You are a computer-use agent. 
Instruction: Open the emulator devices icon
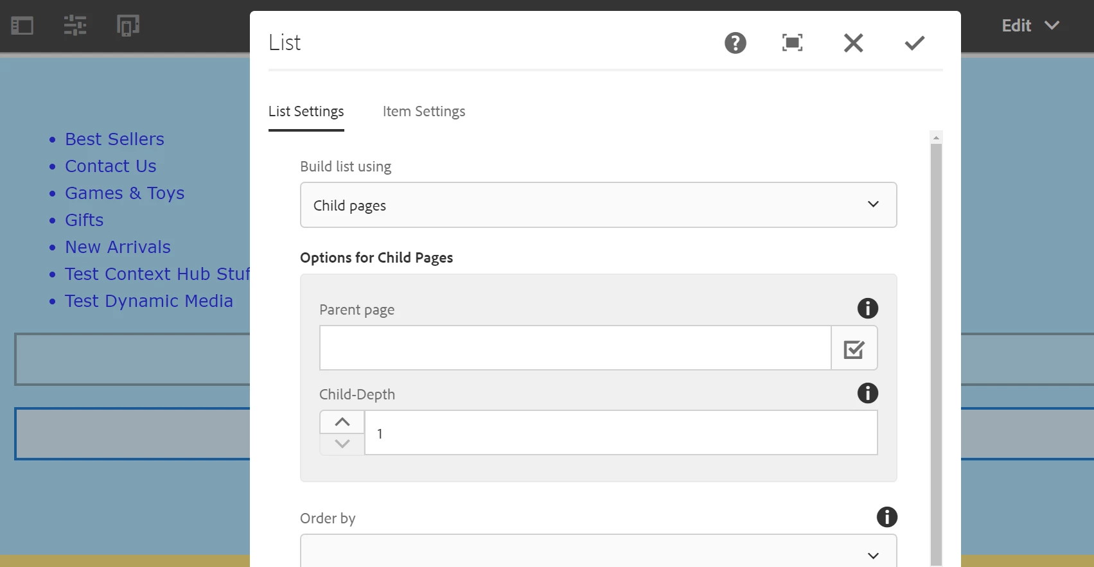(x=128, y=26)
